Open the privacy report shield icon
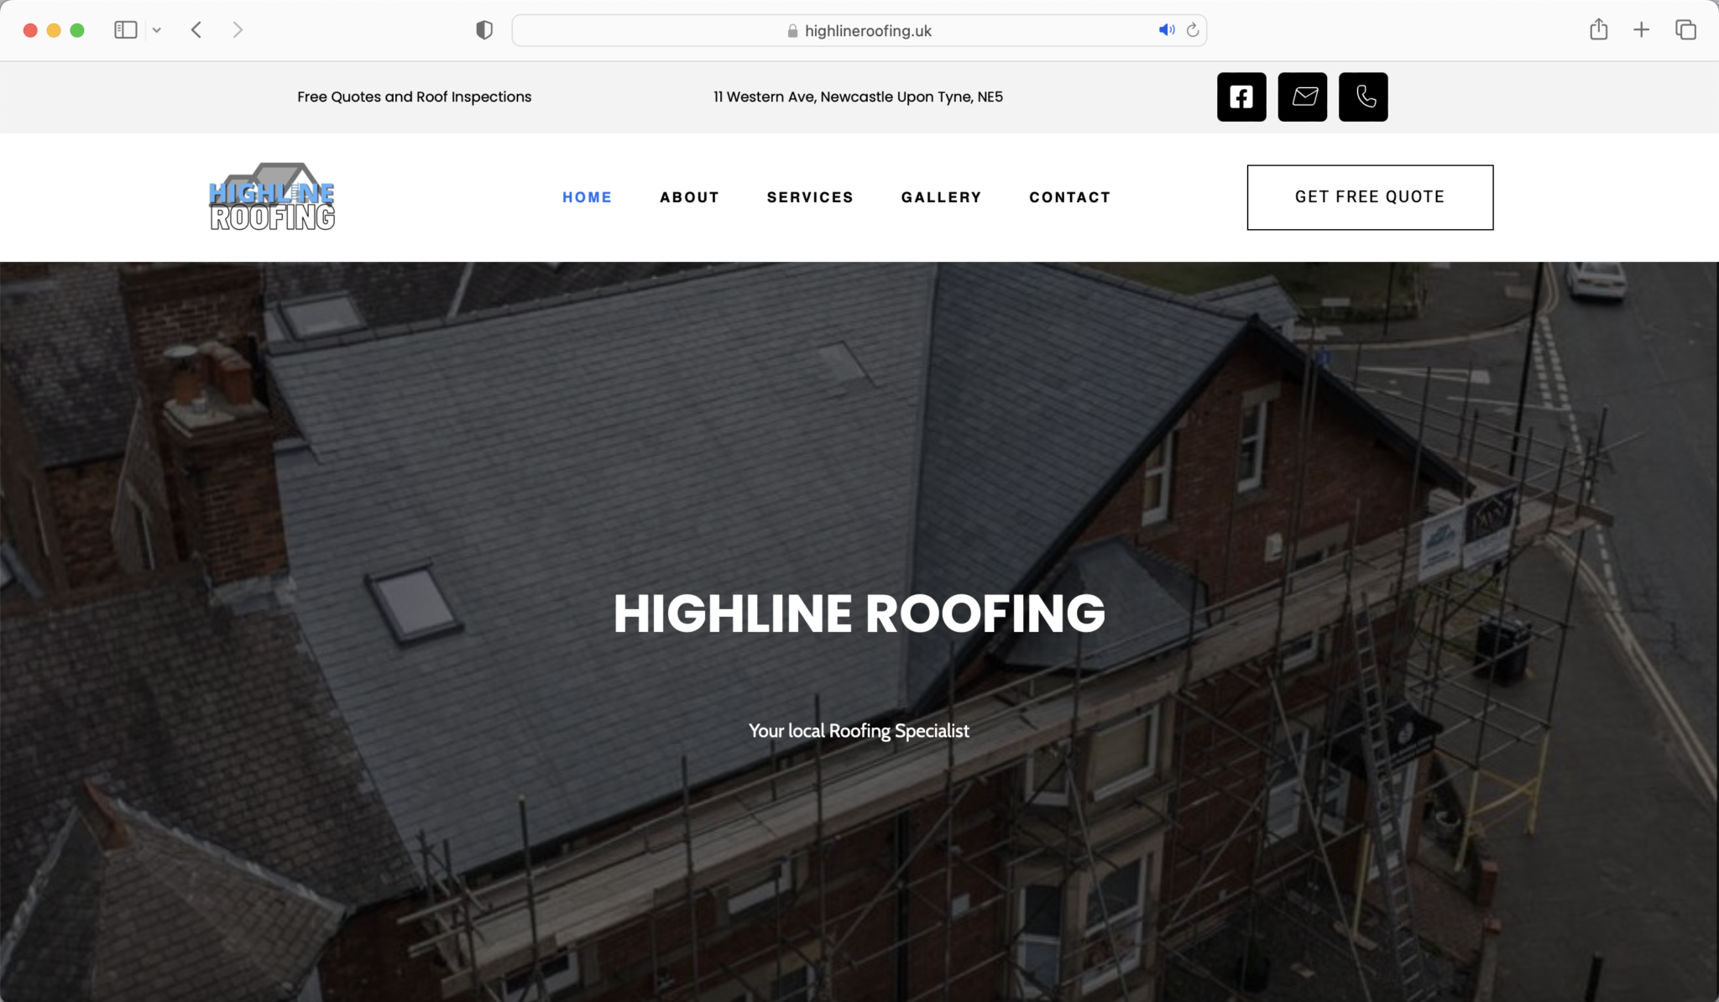This screenshot has width=1719, height=1002. tap(484, 30)
